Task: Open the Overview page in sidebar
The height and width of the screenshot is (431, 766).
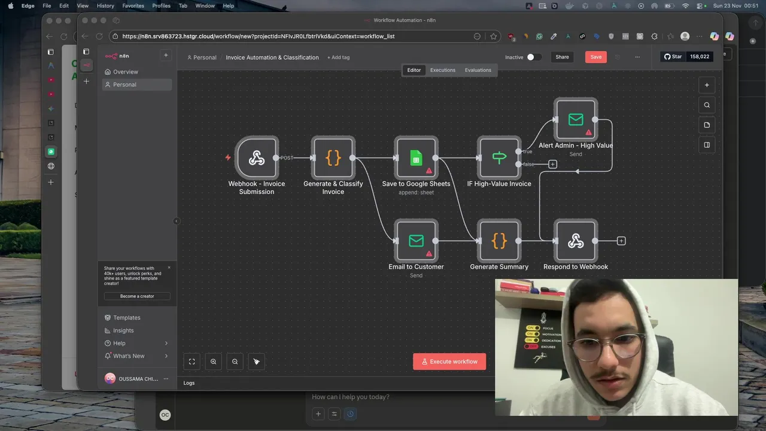Action: (x=136, y=72)
